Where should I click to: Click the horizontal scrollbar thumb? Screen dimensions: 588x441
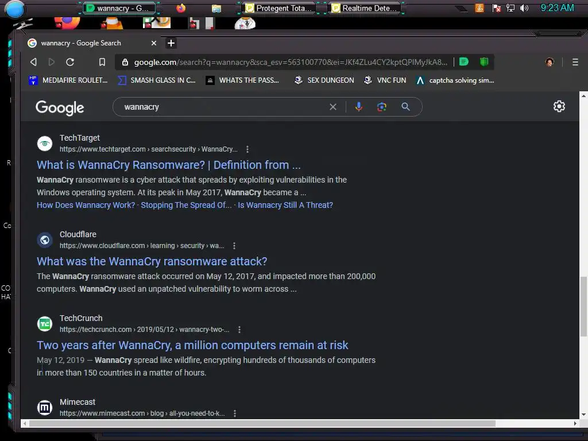pyautogui.click(x=262, y=423)
